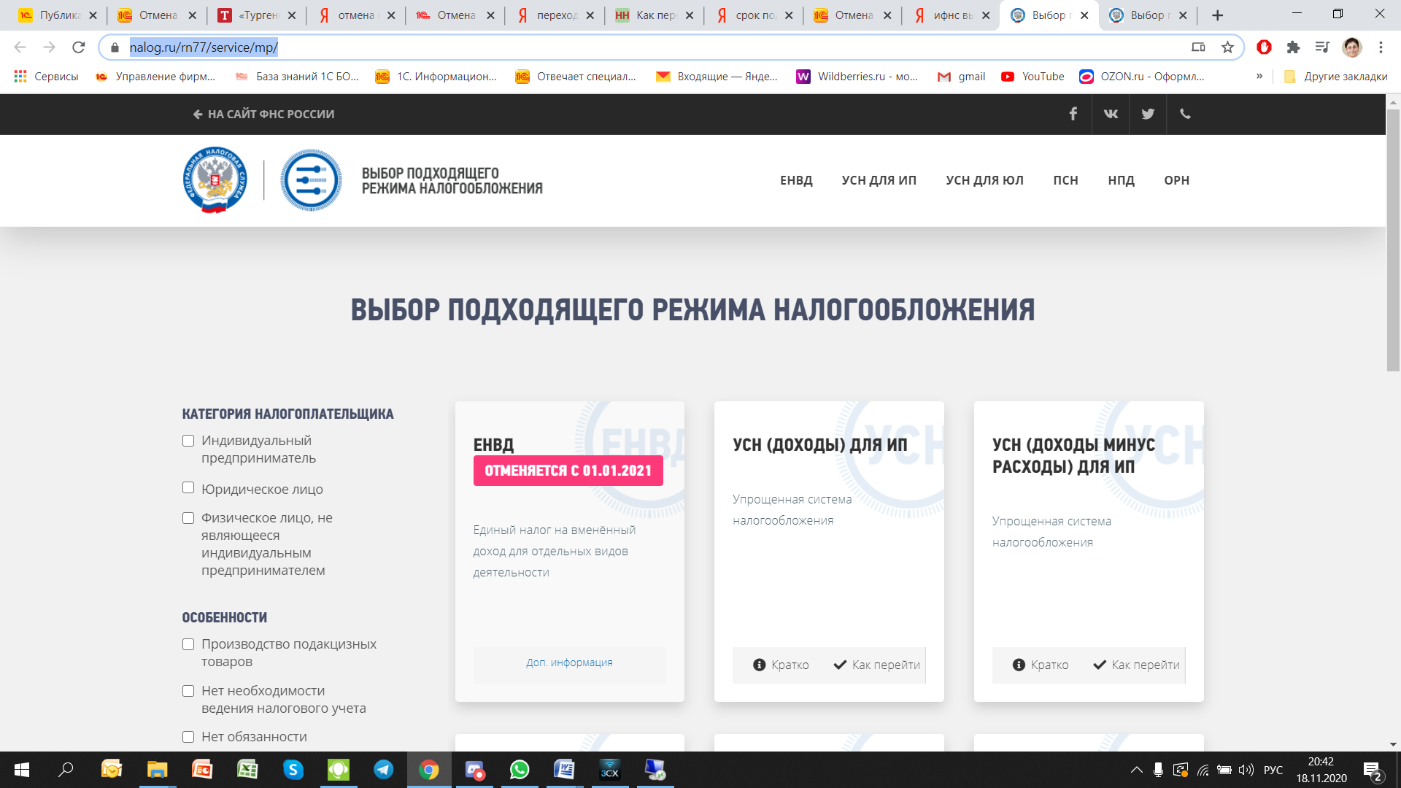
Task: Open ЕНВД menu item
Action: coord(796,180)
